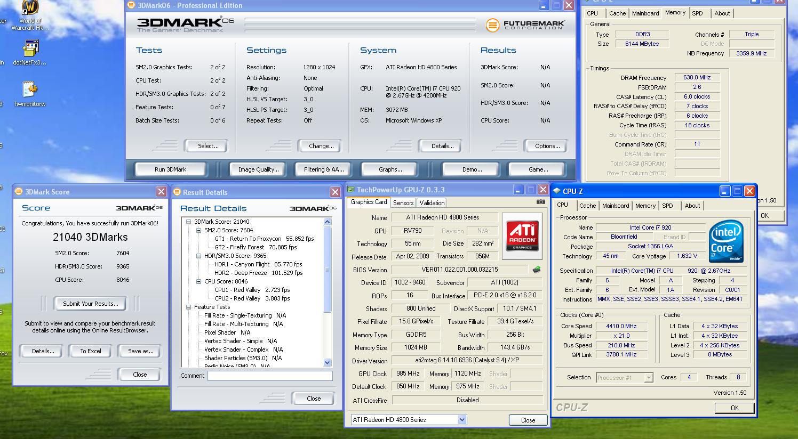
Task: Minimize the GPU-Z window
Action: pyautogui.click(x=518, y=190)
